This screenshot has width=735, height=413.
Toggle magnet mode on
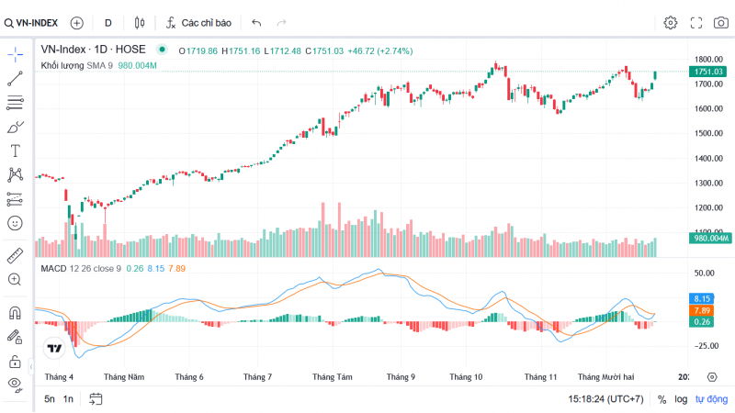pyautogui.click(x=15, y=312)
